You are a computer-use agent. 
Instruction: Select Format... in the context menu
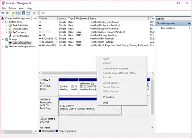[122, 77]
